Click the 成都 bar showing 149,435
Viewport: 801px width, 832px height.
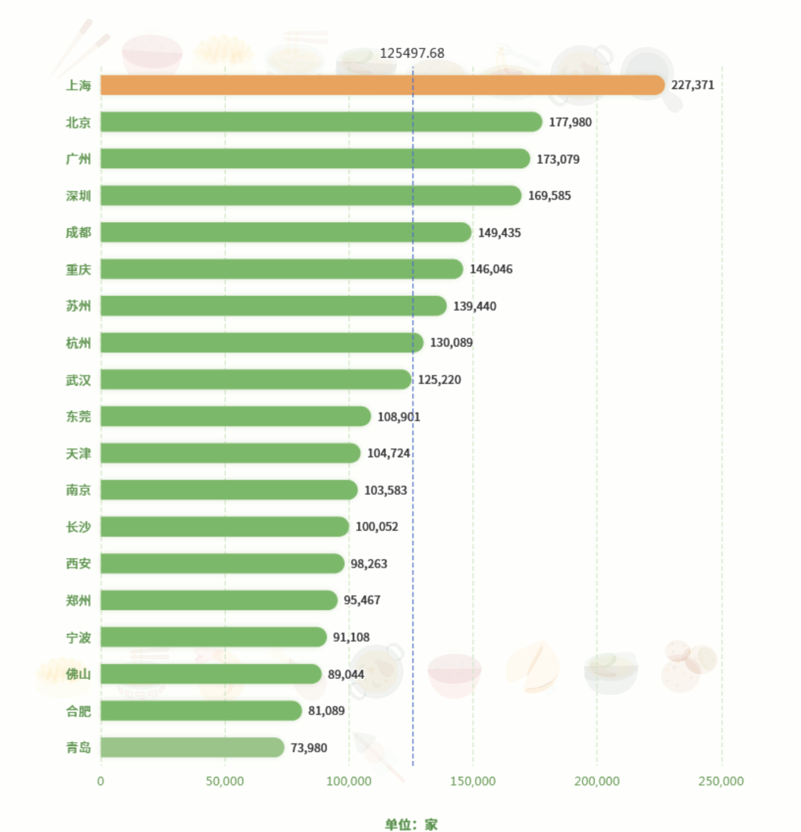[286, 232]
